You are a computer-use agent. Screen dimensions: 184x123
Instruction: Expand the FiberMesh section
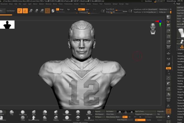[x=180, y=67]
